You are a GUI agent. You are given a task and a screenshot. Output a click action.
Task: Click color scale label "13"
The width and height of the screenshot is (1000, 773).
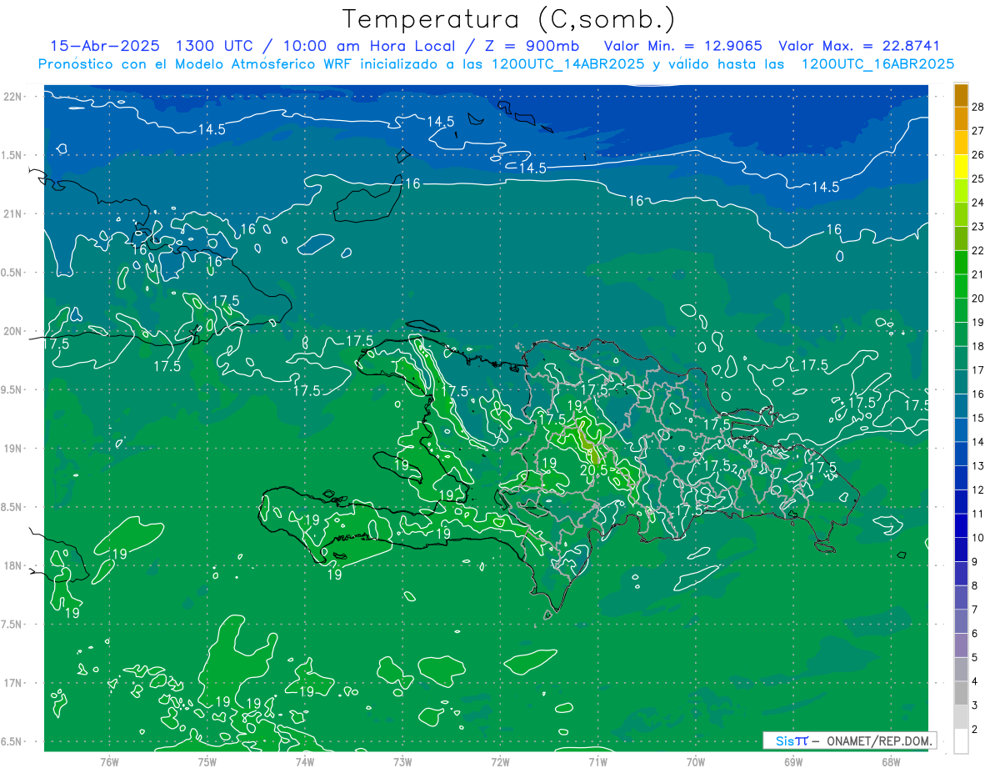tap(978, 465)
